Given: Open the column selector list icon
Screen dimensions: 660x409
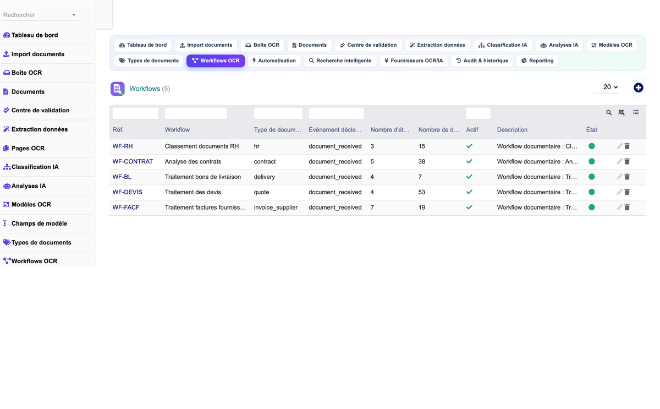Looking at the screenshot, I should pos(636,112).
